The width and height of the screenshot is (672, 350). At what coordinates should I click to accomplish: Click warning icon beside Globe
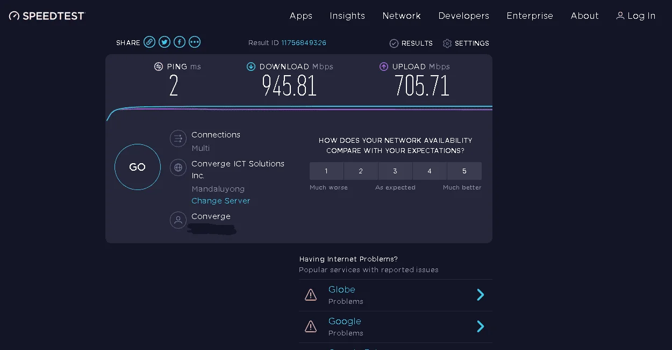(311, 295)
